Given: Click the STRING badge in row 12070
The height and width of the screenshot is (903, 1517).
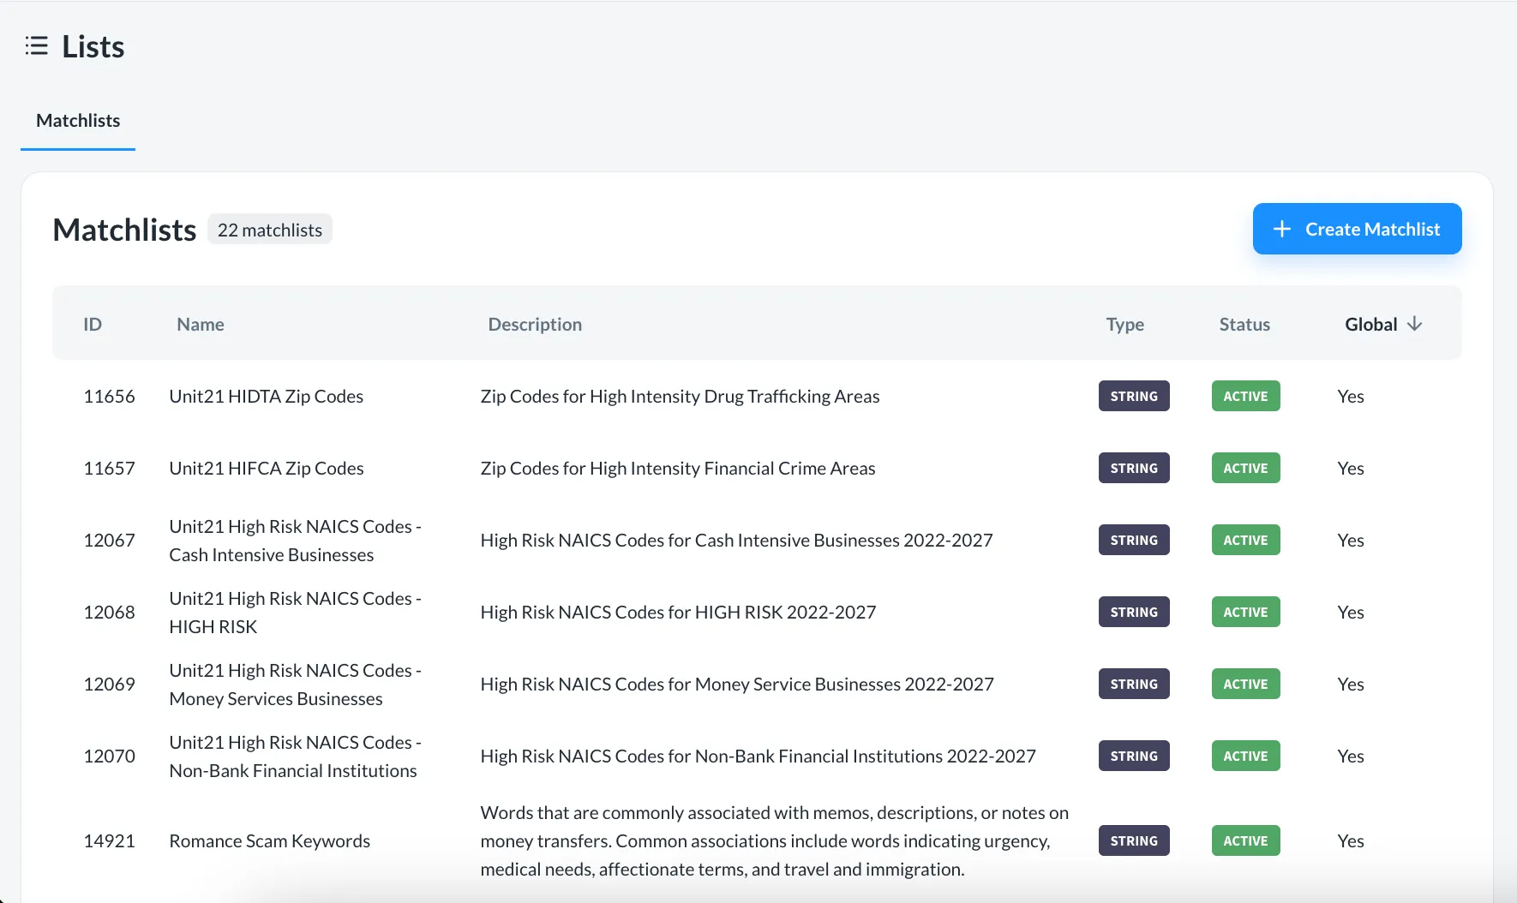Looking at the screenshot, I should coord(1134,756).
